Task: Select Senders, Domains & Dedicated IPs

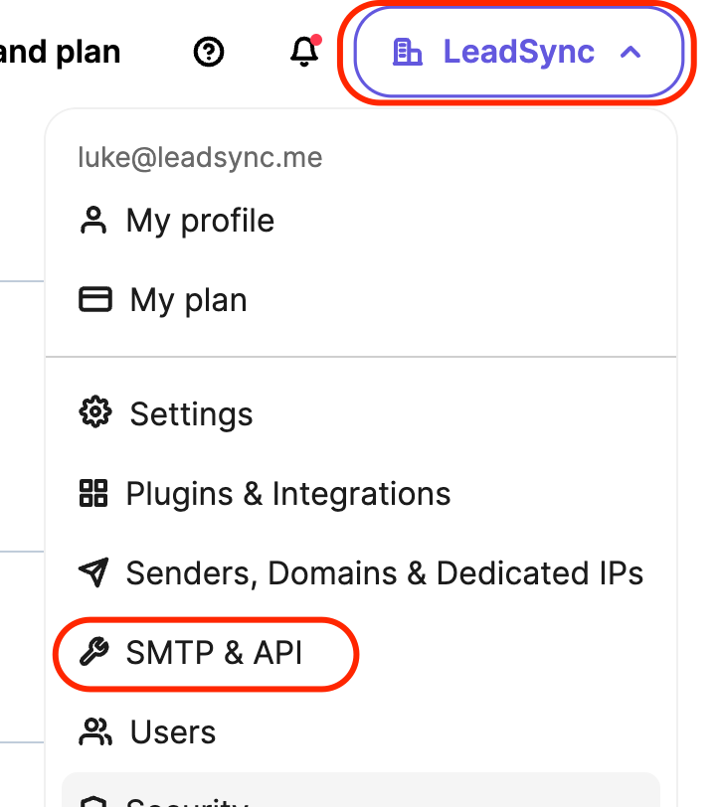Action: point(384,572)
